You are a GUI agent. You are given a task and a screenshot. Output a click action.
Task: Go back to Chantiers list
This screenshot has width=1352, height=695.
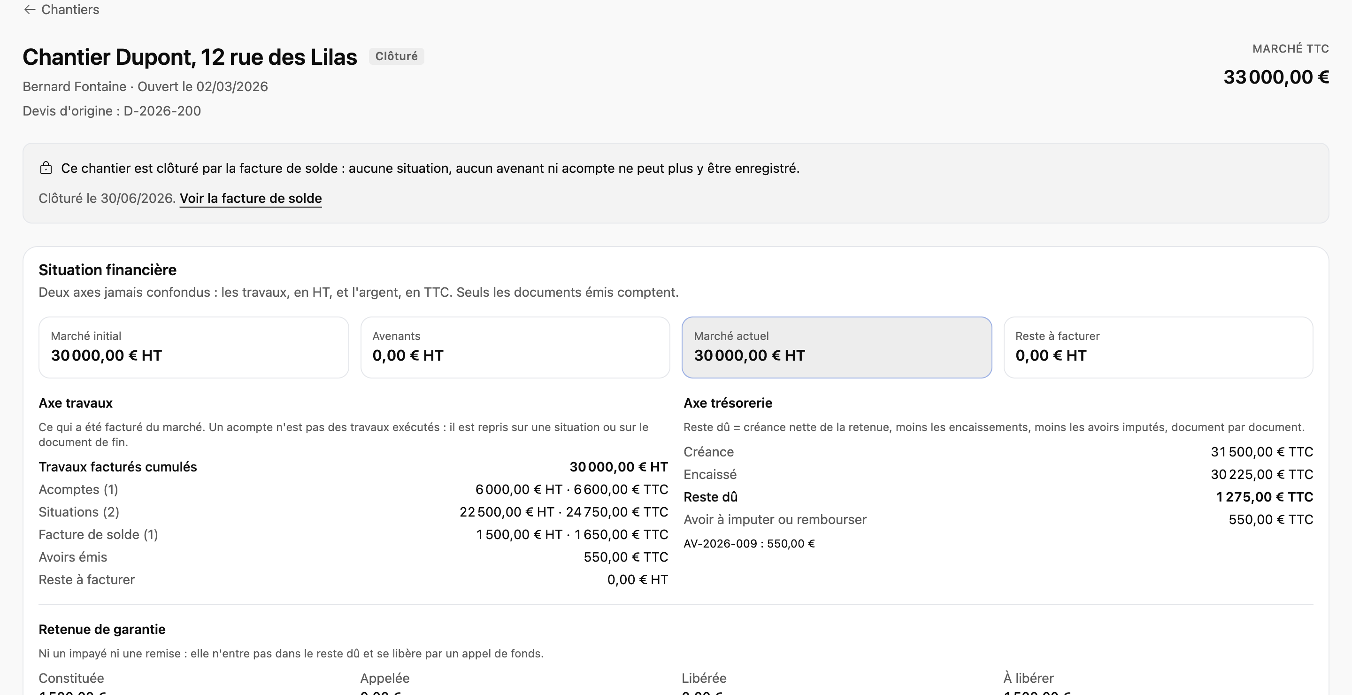pyautogui.click(x=61, y=9)
